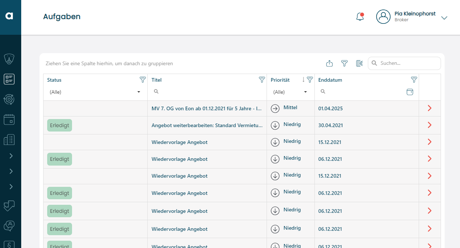Screen dimensions: 460x248
Task: Click the group-by hint text above table
Action: [109, 63]
